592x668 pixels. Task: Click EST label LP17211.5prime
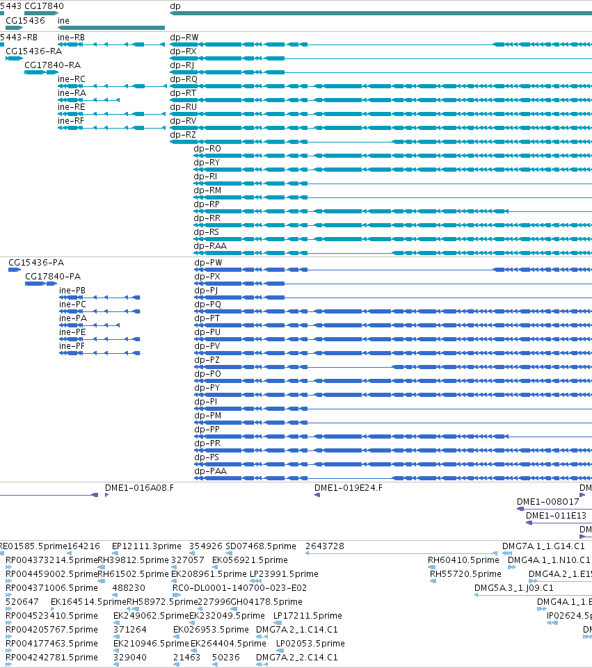point(307,616)
